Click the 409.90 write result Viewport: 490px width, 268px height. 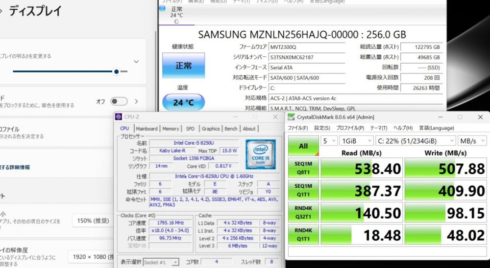(445, 190)
